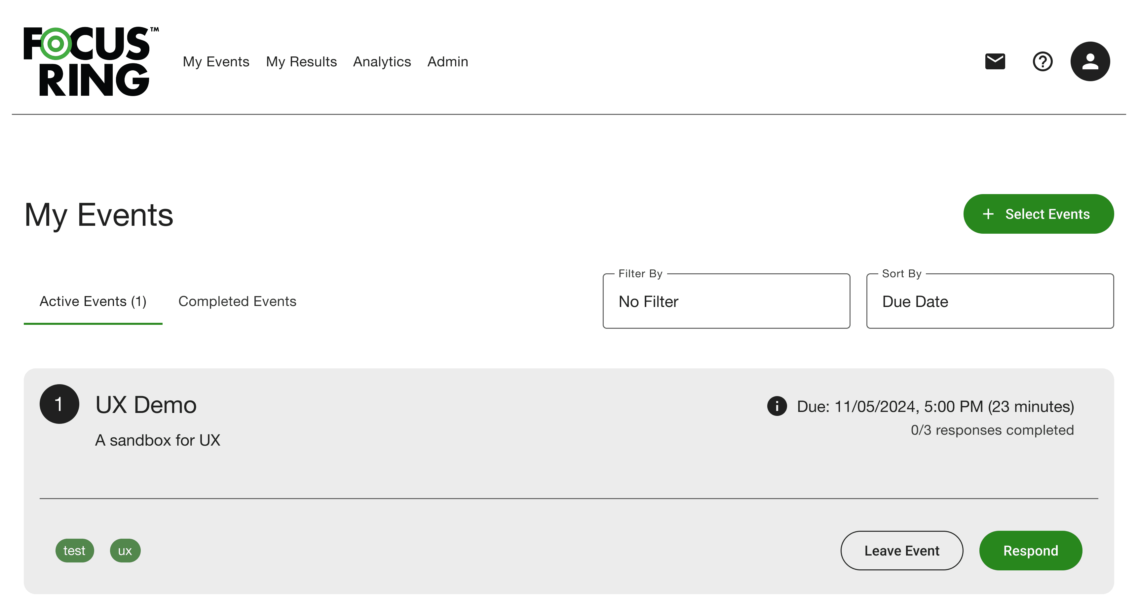Navigate to Admin section
Screen dimensions: 1138x609
[447, 62]
